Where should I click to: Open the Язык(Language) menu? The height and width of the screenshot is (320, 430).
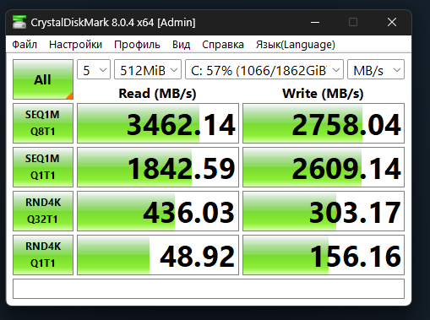tap(296, 45)
